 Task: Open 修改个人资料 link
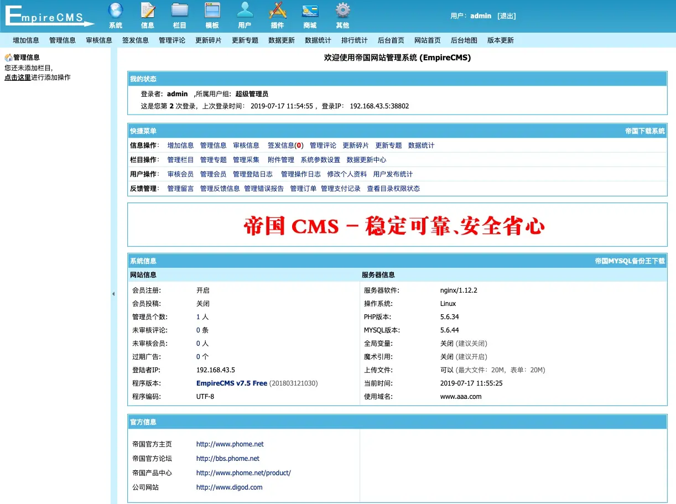click(x=347, y=174)
